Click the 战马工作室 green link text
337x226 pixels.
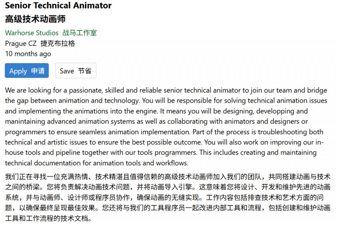click(x=80, y=32)
